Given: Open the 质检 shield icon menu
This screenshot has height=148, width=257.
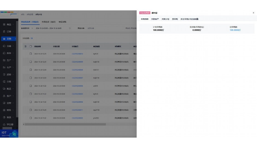Looking at the screenshot, I should (4, 75).
